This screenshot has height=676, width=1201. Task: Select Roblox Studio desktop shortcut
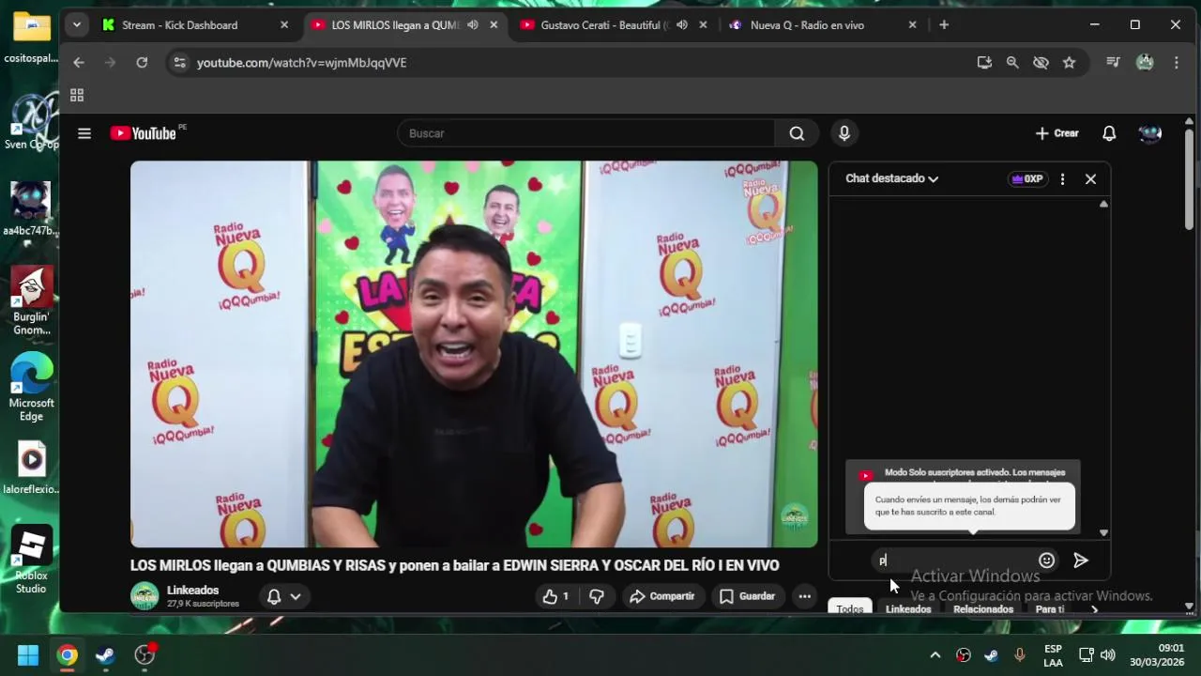[31, 561]
